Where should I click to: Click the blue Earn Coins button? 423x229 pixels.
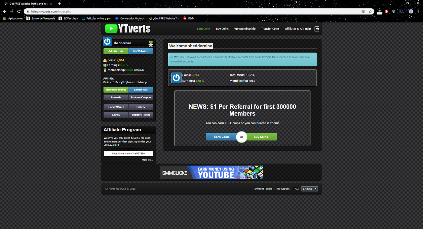221,137
